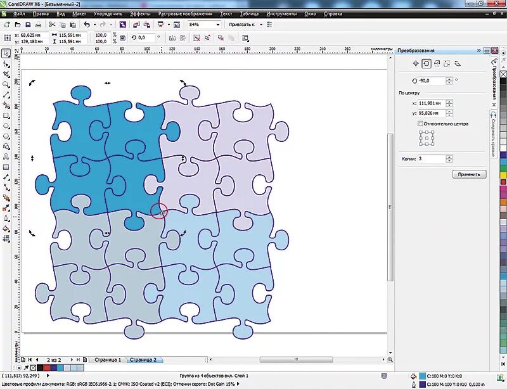Cut selection with scissors icon
507x389 pixels.
[52, 25]
